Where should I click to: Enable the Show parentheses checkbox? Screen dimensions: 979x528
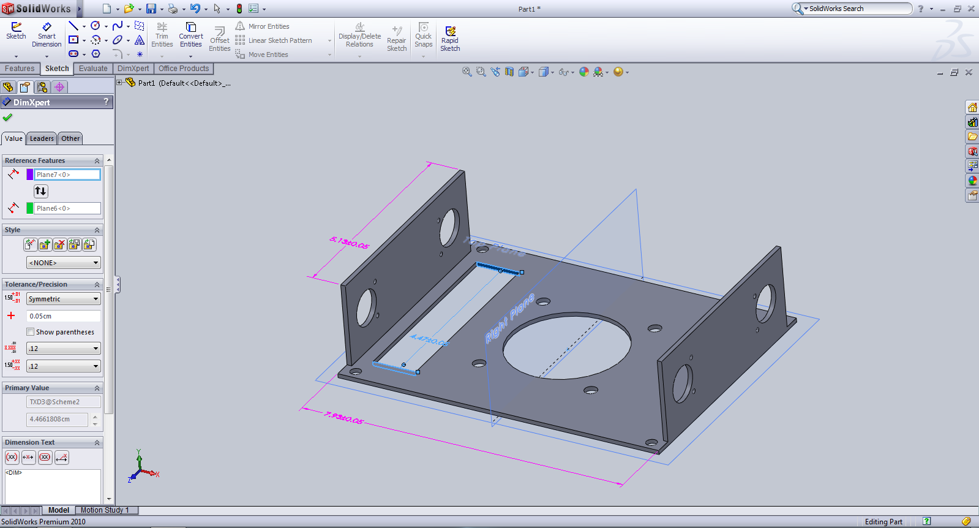click(x=30, y=332)
